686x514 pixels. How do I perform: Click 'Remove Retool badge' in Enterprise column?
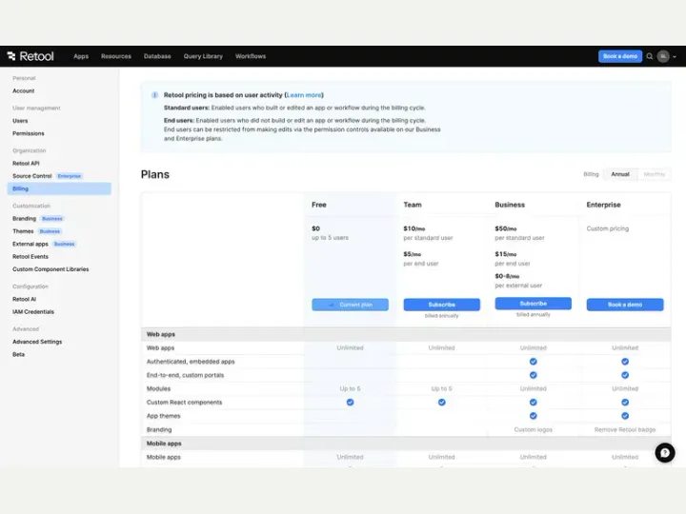click(625, 429)
